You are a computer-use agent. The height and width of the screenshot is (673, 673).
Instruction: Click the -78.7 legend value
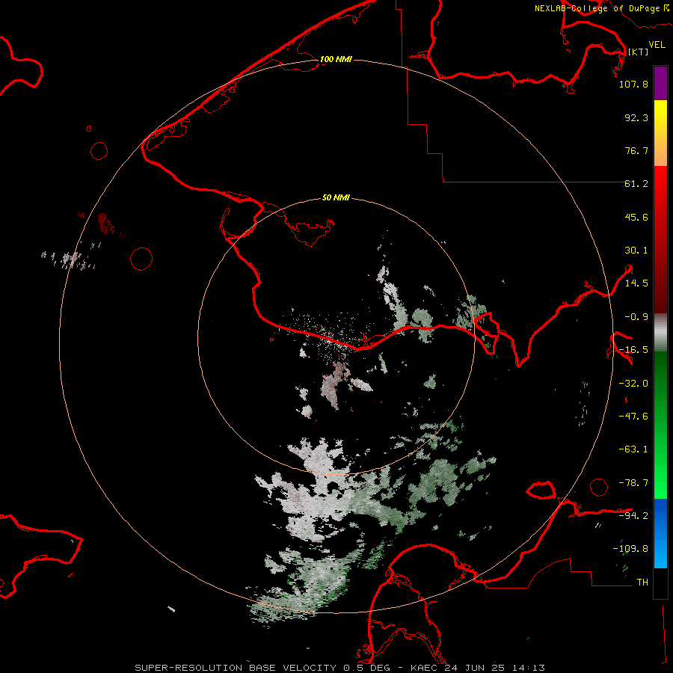pyautogui.click(x=633, y=483)
